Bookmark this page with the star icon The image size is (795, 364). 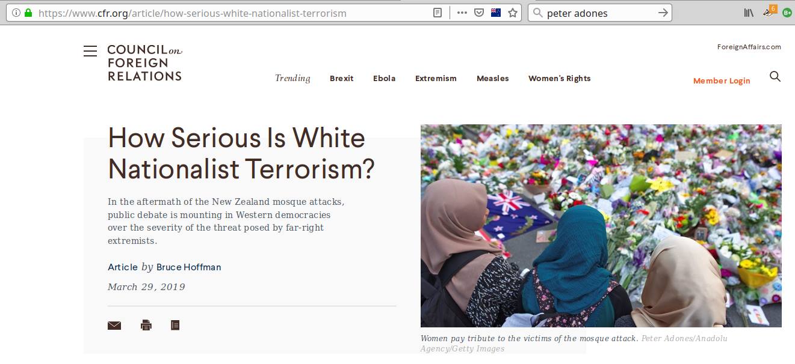[513, 13]
